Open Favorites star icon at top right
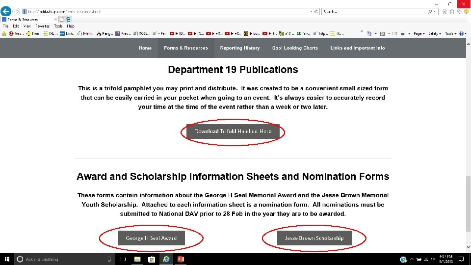 point(452,11)
